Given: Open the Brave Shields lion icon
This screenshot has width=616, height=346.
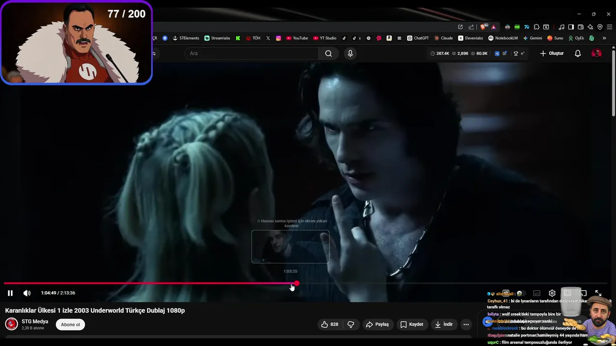Looking at the screenshot, I should [483, 27].
